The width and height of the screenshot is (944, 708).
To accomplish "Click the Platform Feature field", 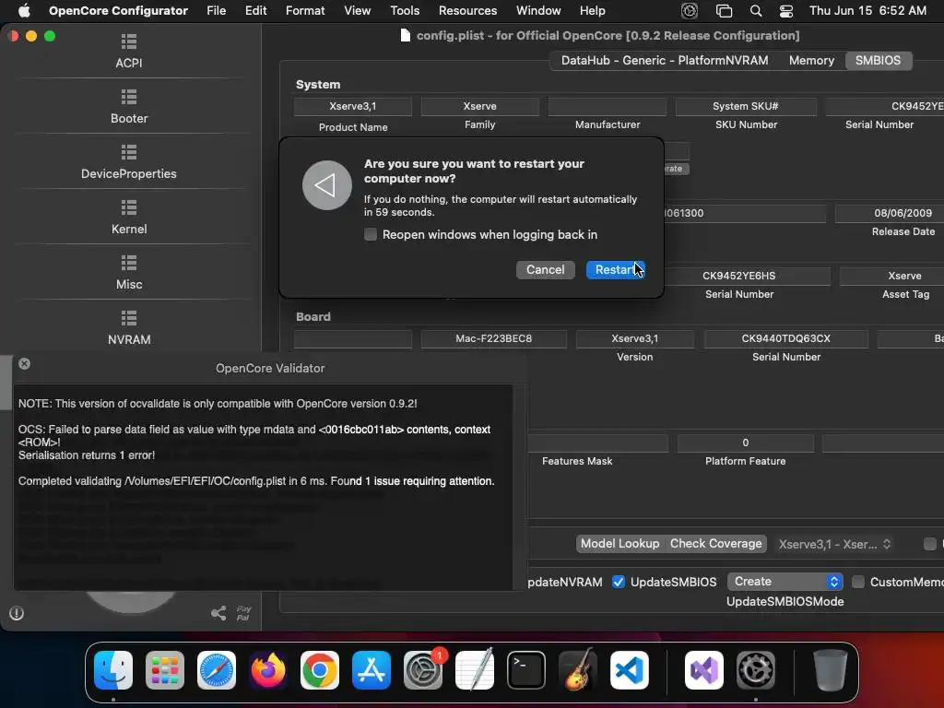I will 745,443.
